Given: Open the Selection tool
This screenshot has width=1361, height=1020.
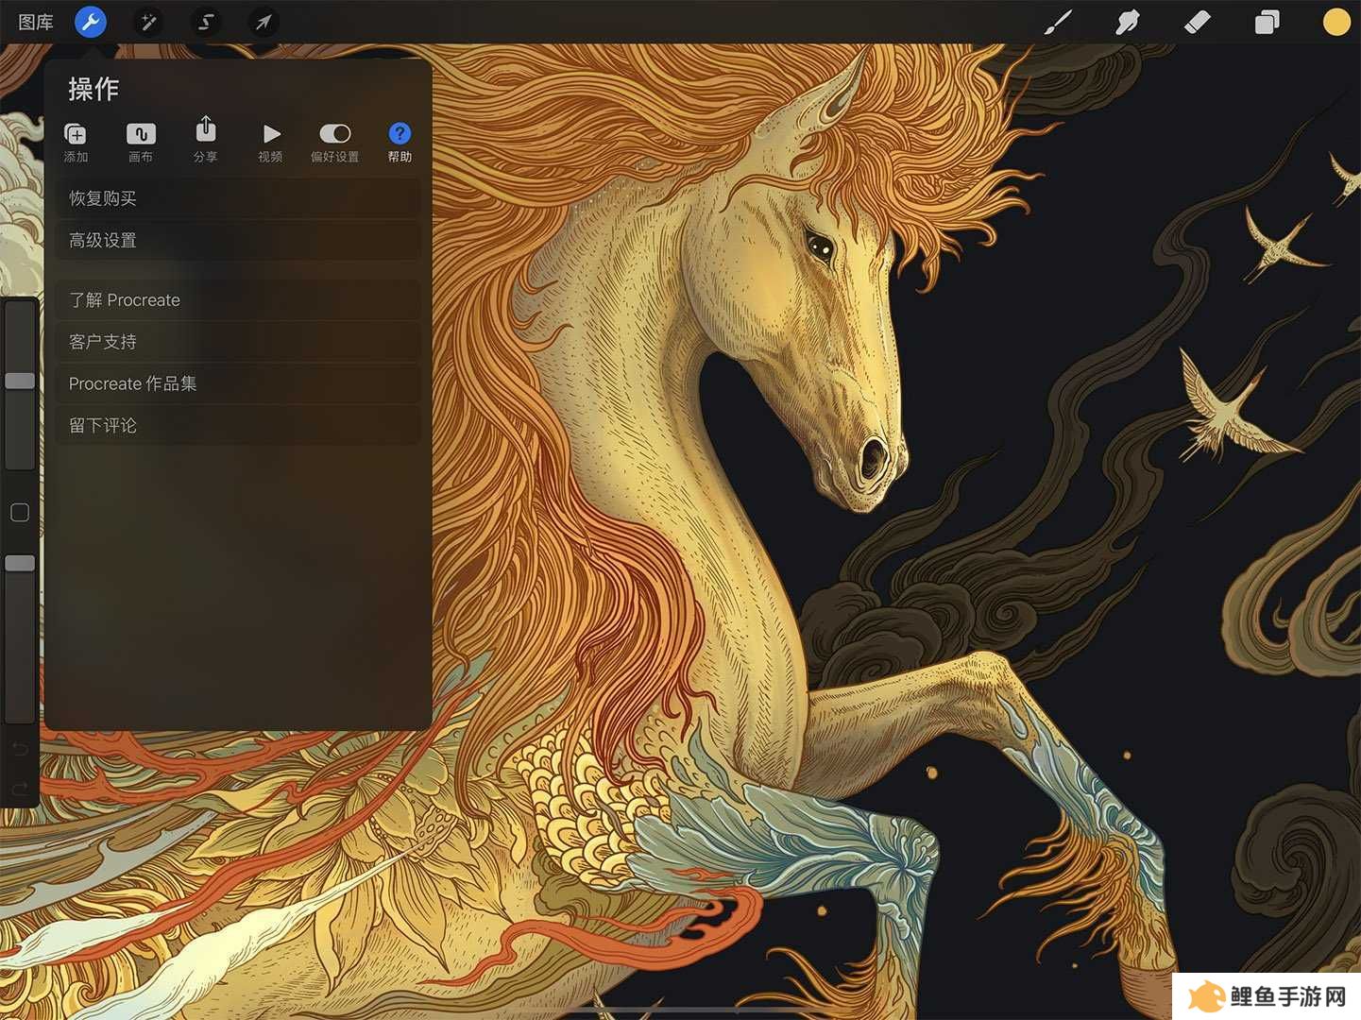Looking at the screenshot, I should (206, 21).
